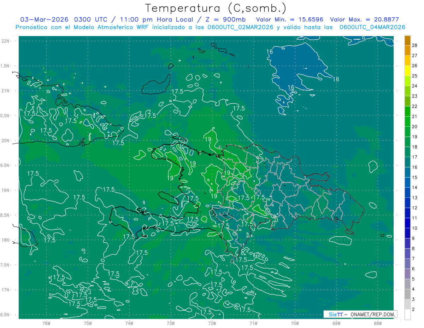Click the 20N latitude axis label
424x328 pixels.
click(x=5, y=140)
